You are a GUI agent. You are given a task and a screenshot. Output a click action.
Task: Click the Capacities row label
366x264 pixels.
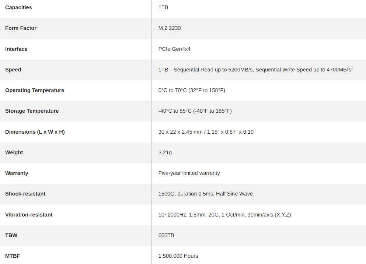(x=18, y=7)
